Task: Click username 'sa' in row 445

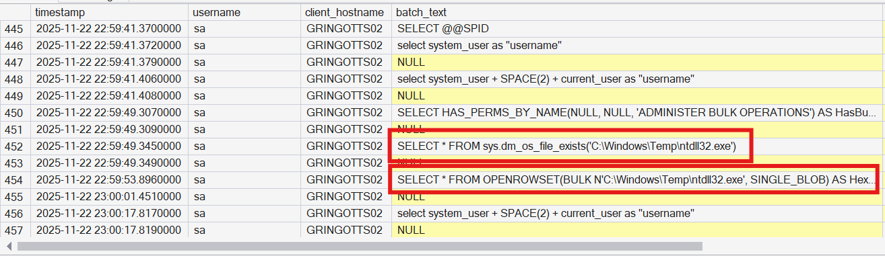Action: pos(244,29)
